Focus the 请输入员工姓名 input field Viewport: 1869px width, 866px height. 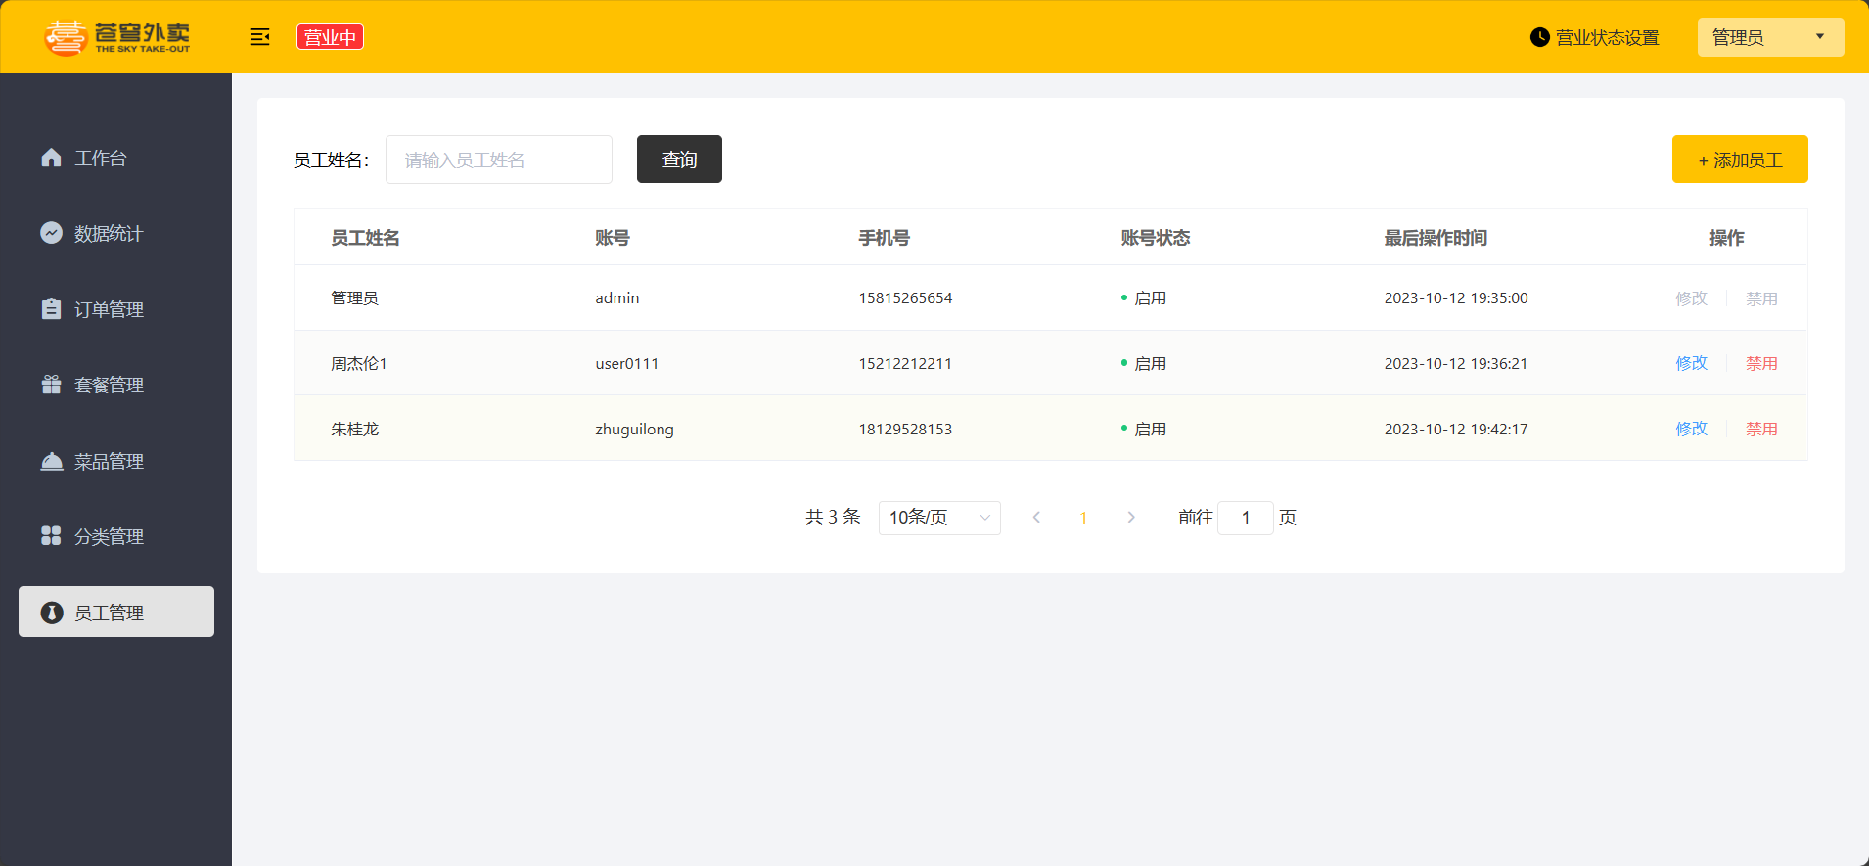click(x=498, y=160)
